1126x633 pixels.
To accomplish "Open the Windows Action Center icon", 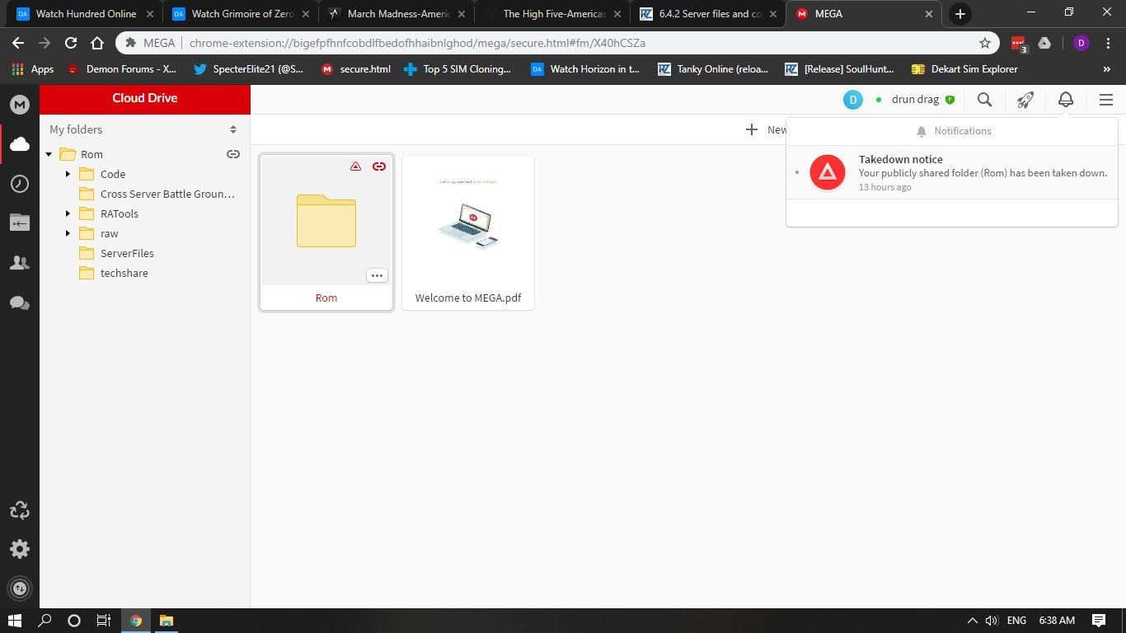I will (1099, 621).
